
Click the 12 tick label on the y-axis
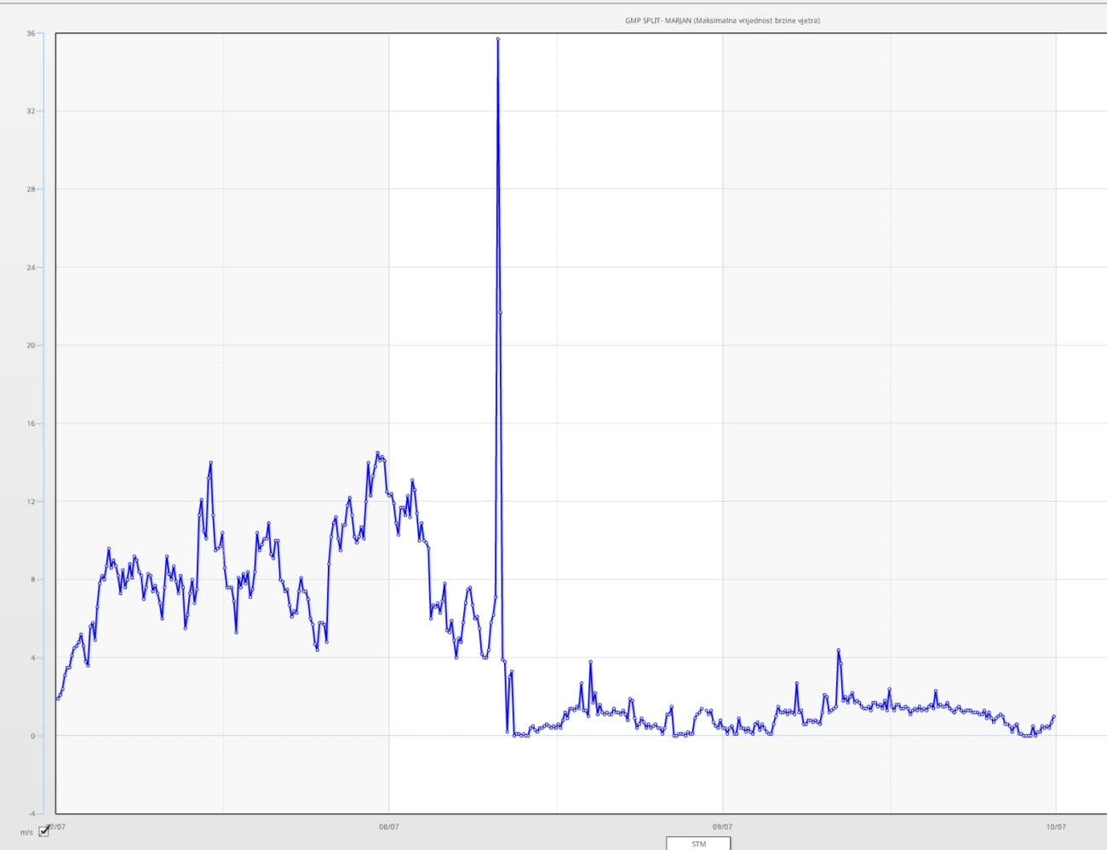coord(31,502)
